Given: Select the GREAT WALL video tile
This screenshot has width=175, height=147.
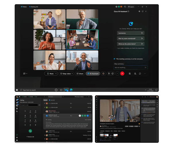Looking at the screenshot, I should 82,39.
